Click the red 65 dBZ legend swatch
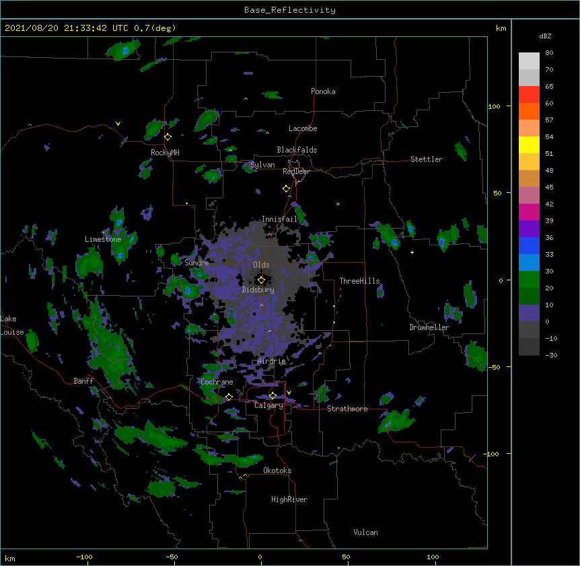This screenshot has width=580, height=566. pos(529,95)
